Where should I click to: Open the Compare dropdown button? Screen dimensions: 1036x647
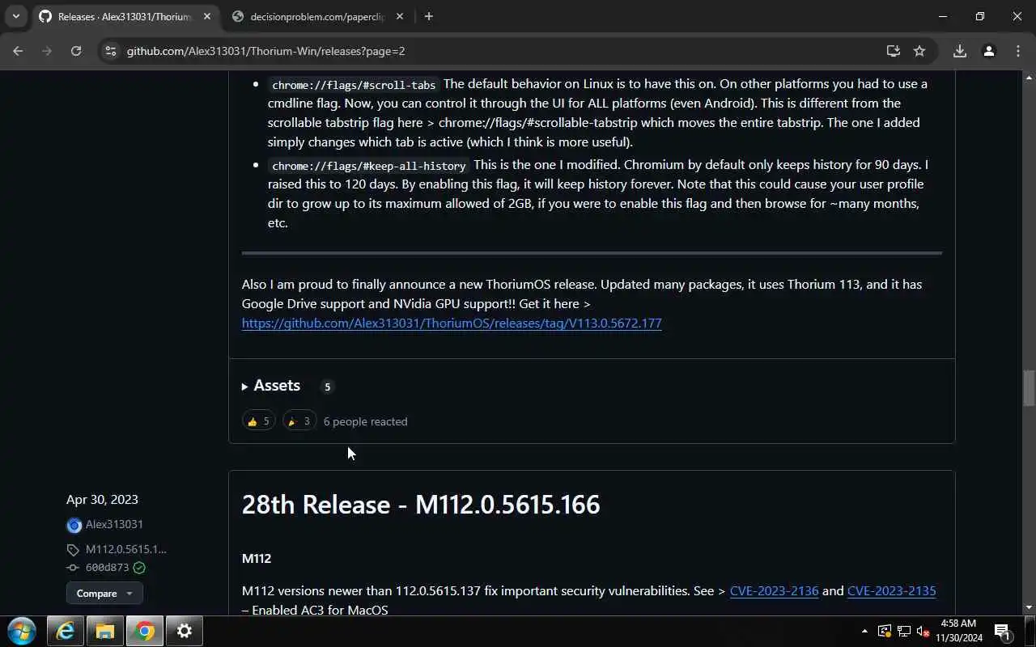pyautogui.click(x=104, y=593)
